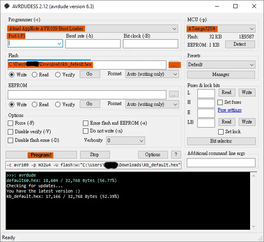The image size is (264, 242).
Task: Click the Detect MCU button
Action: click(240, 44)
